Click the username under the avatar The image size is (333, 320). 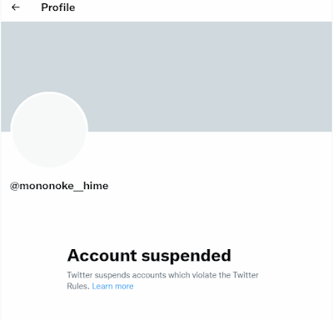click(59, 186)
